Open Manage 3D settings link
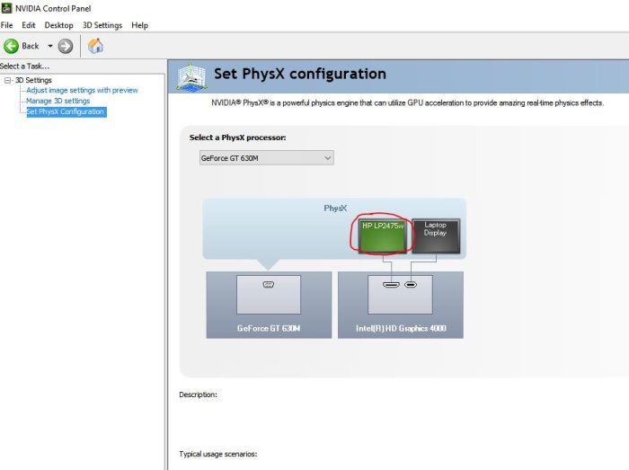The image size is (629, 470). [x=58, y=101]
